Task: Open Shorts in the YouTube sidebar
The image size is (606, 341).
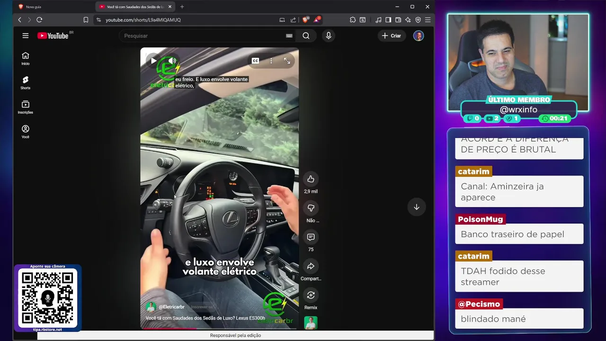Action: click(x=26, y=83)
